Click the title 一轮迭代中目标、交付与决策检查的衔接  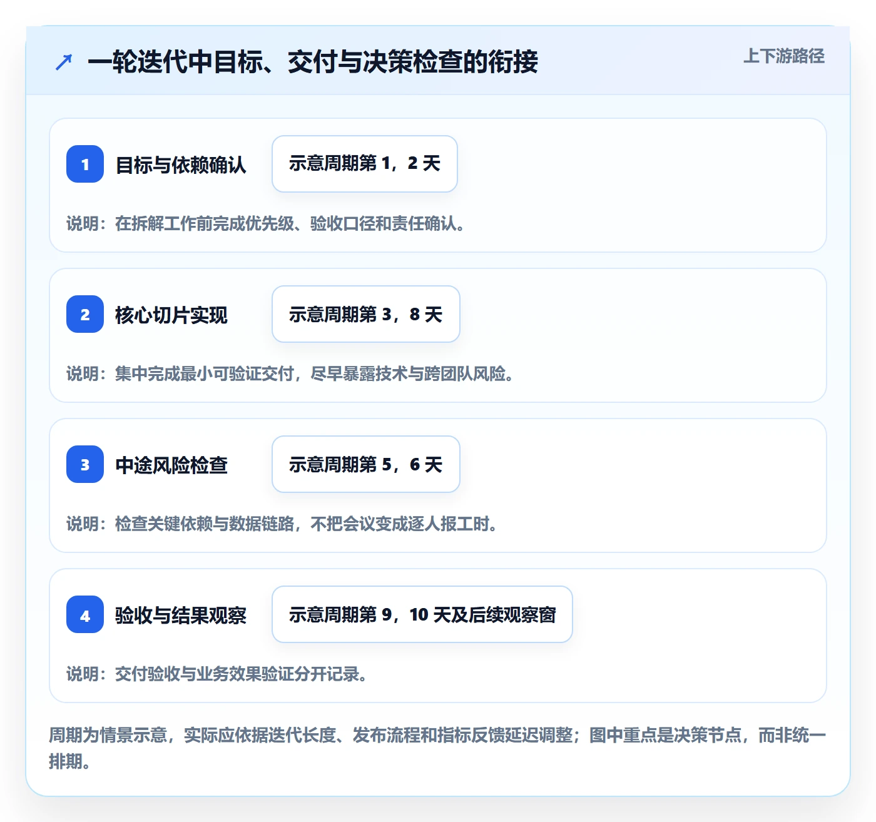click(x=313, y=62)
